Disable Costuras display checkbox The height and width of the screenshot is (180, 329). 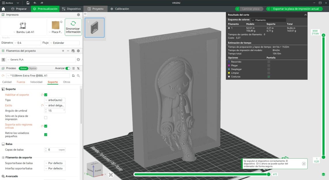[x=269, y=77]
